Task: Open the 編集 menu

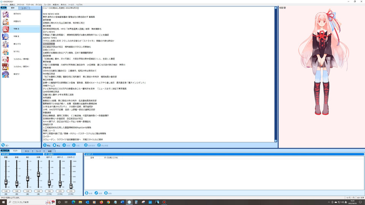Action: pyautogui.click(x=12, y=5)
